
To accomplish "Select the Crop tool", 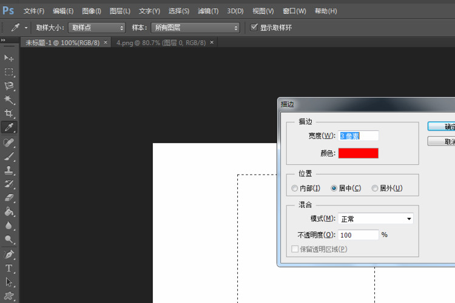I will 9,113.
